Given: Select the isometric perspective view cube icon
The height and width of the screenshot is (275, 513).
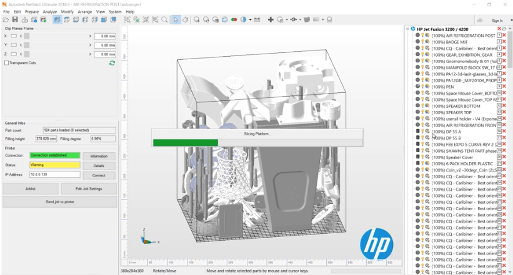Looking at the screenshot, I should [x=57, y=20].
